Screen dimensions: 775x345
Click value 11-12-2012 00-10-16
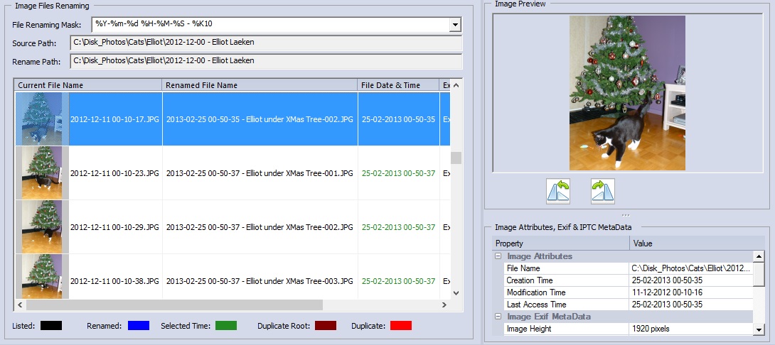tap(667, 292)
